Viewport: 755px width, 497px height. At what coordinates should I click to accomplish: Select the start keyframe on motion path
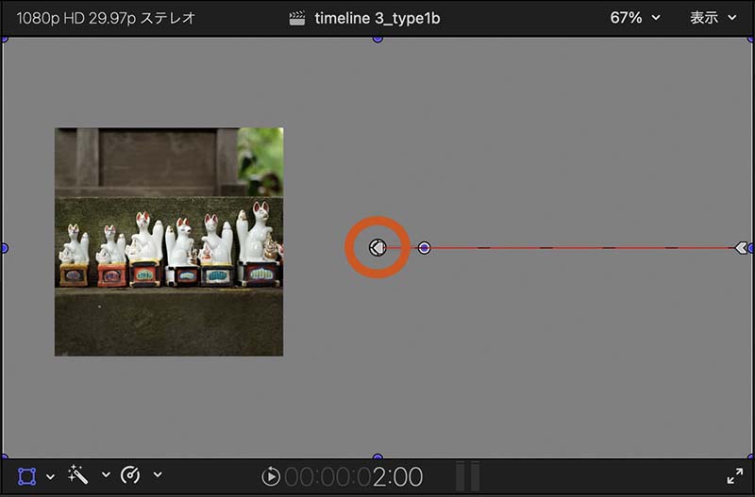pos(377,248)
